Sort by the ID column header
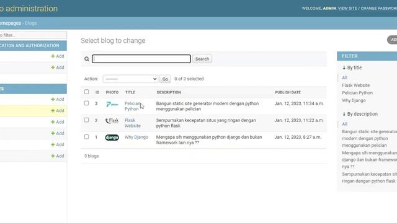 pyautogui.click(x=97, y=92)
